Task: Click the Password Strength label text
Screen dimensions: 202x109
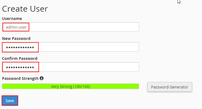Action: click(x=20, y=78)
